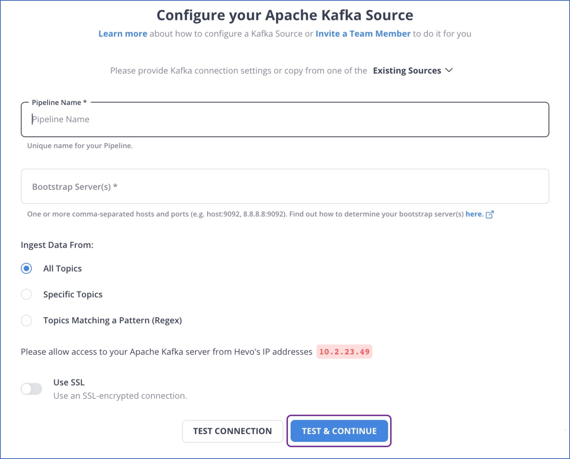
Task: Click the Test Connection button
Action: [x=232, y=431]
